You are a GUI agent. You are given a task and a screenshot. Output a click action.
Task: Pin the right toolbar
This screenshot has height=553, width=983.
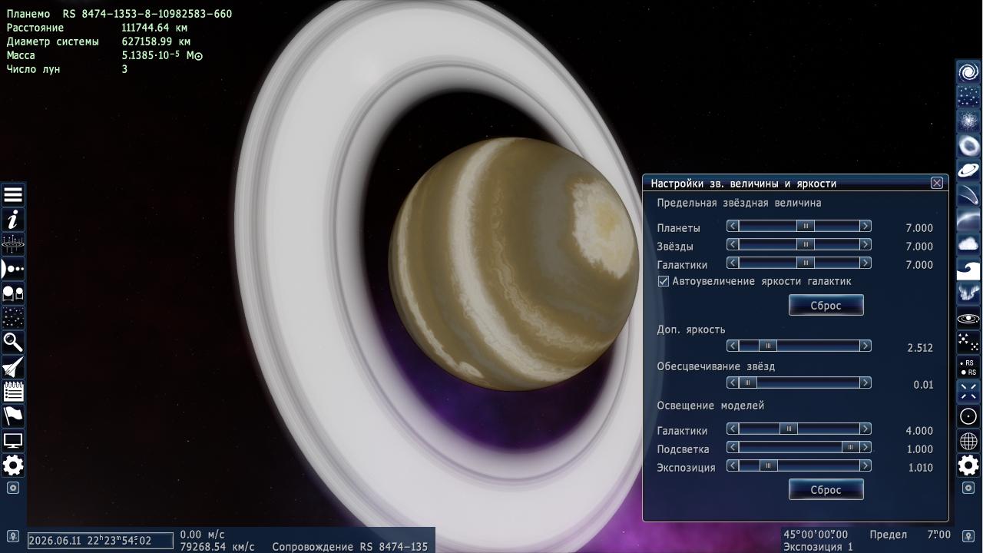(968, 488)
